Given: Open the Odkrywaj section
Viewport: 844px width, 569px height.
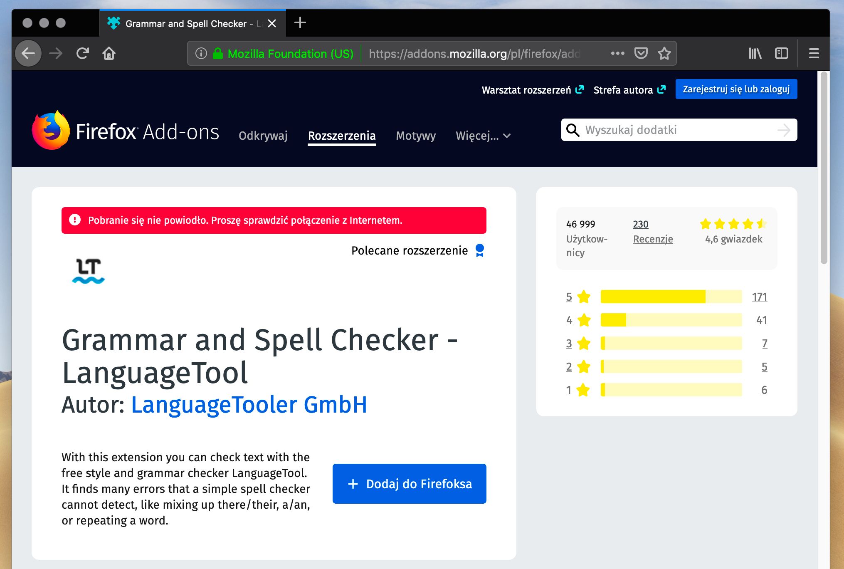Looking at the screenshot, I should click(x=263, y=136).
